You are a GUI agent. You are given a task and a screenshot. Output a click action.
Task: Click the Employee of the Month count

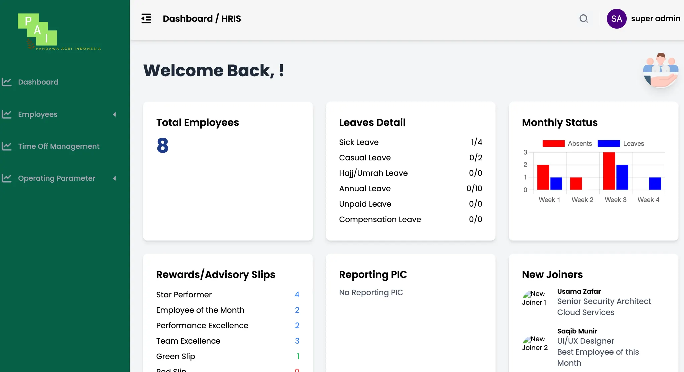297,310
